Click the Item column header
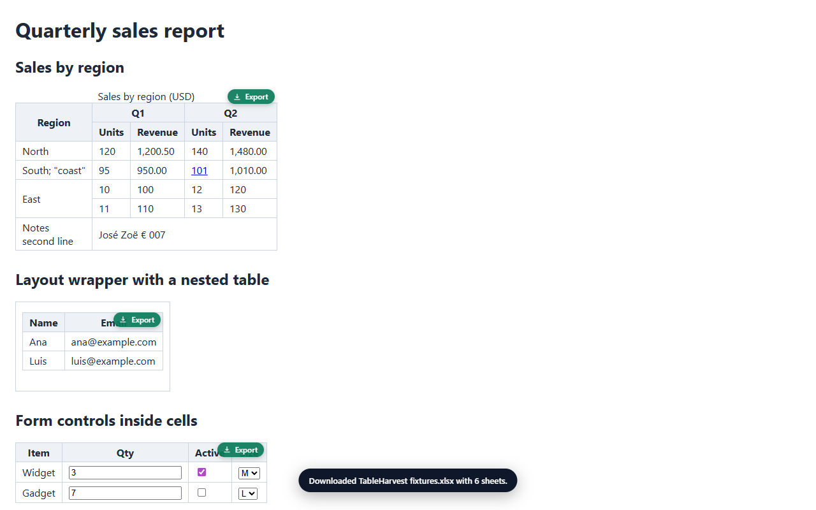 point(39,453)
